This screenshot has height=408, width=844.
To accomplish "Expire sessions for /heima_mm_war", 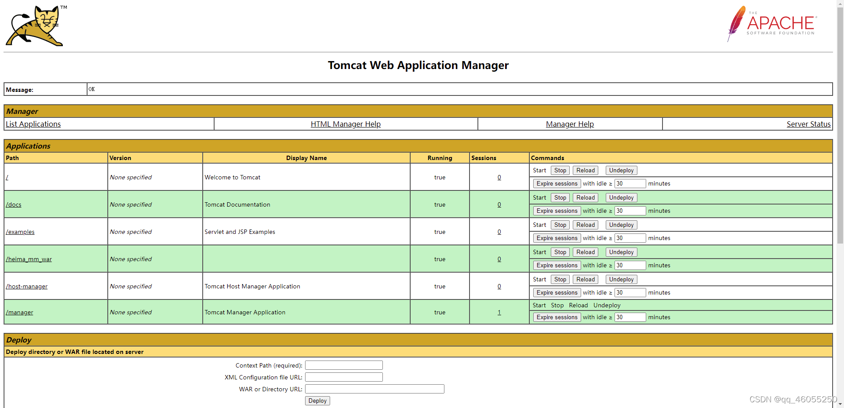I will 557,265.
